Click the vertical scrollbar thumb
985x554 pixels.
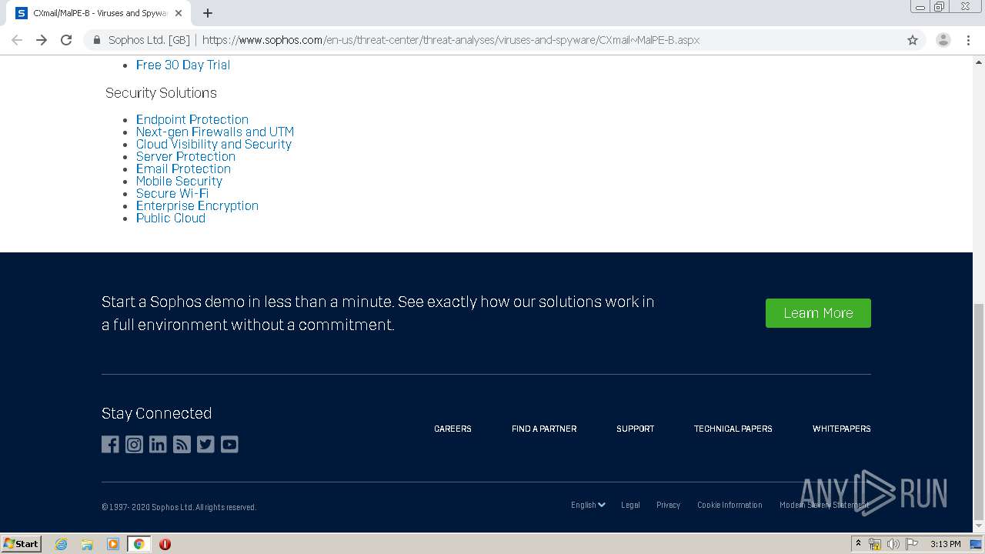coord(979,411)
